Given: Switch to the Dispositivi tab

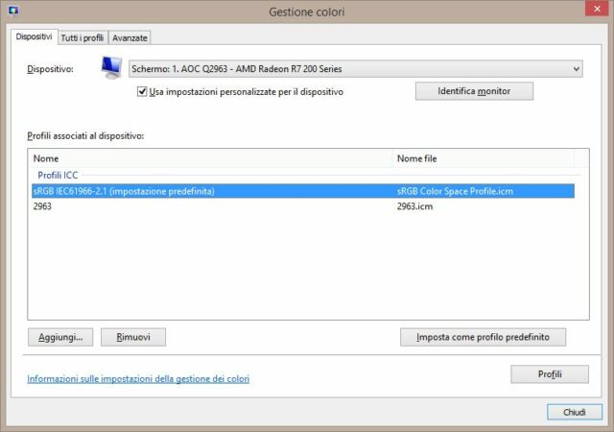Looking at the screenshot, I should [33, 36].
